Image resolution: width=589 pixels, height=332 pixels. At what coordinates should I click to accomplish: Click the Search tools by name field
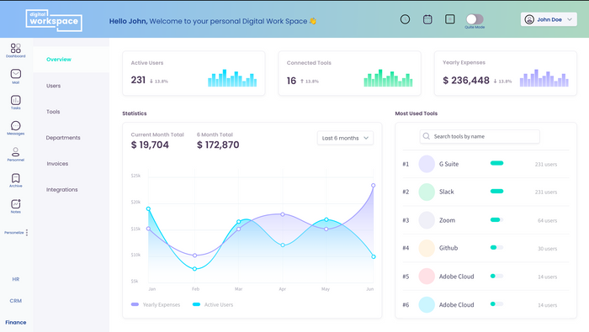480,136
